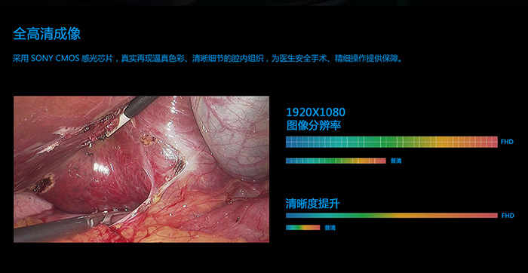Select the 图像分辨率 label
This screenshot has width=528, height=273.
click(x=314, y=125)
